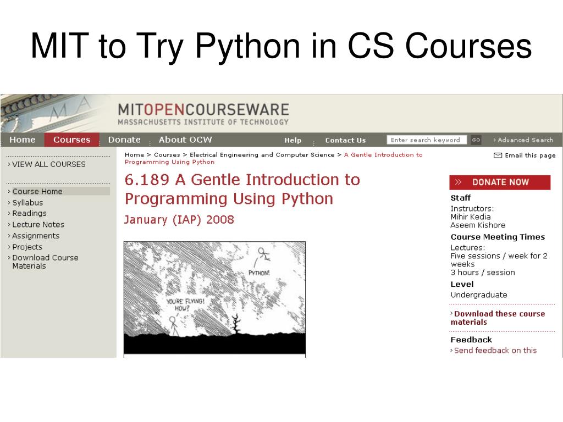Screen dimensions: 563x422
Task: Click the Feedback heading
Action: pyautogui.click(x=471, y=340)
